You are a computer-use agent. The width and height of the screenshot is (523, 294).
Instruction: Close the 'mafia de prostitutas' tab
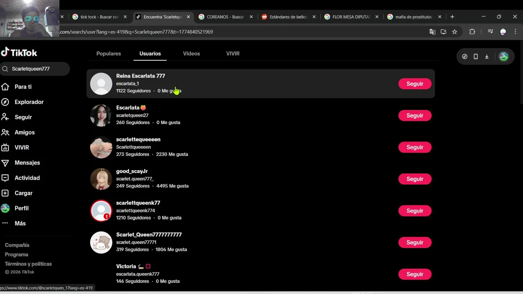click(440, 17)
